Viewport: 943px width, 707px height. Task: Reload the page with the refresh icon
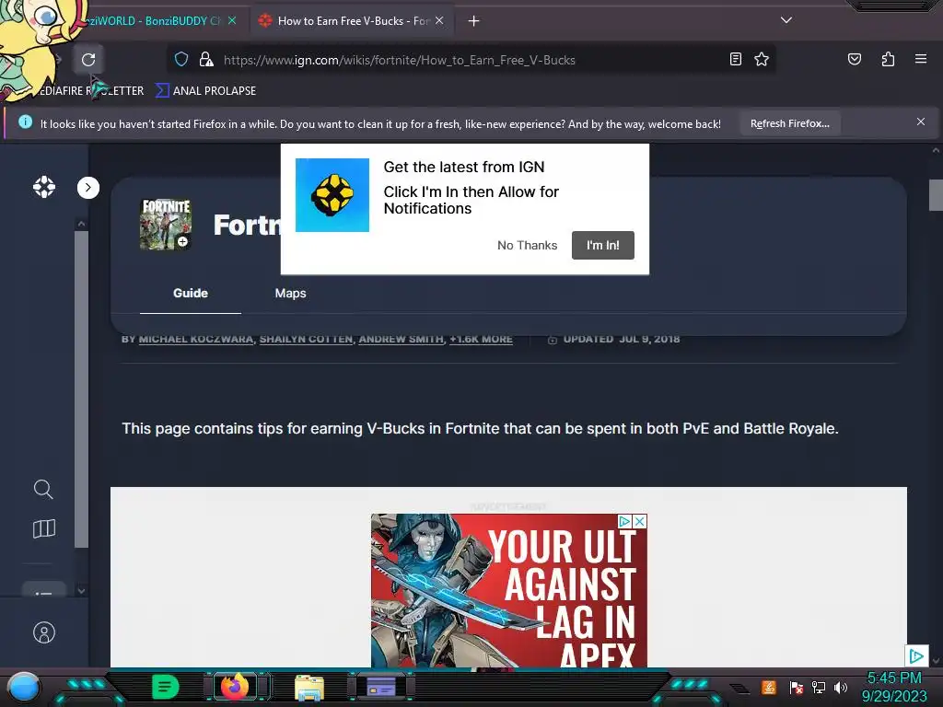(88, 60)
